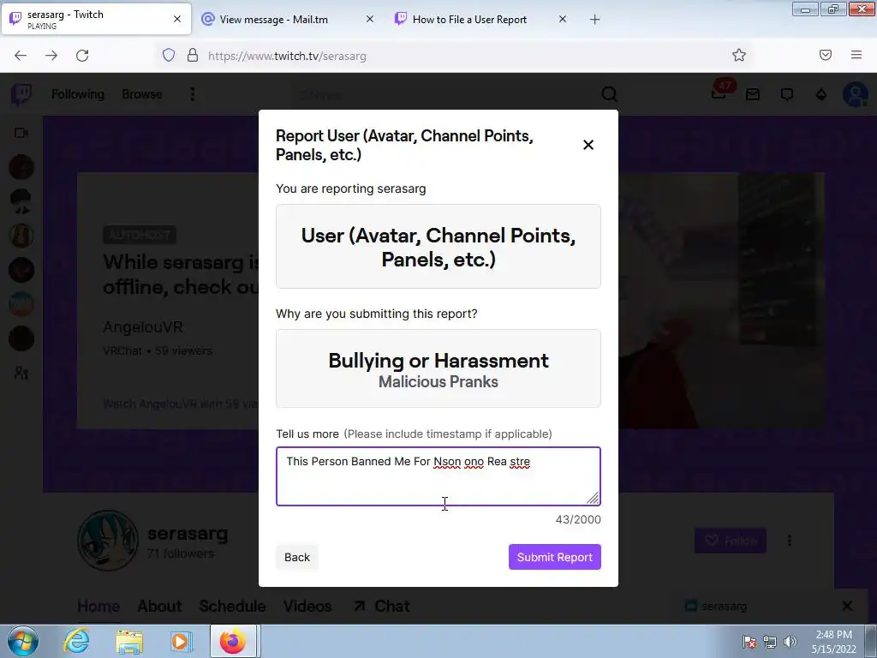This screenshot has height=658, width=877.
Task: Open the Following page link
Action: pos(78,94)
